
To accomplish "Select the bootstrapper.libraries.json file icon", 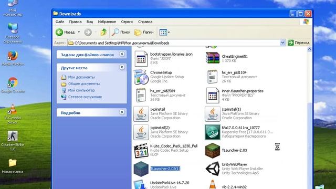I will point(141,59).
